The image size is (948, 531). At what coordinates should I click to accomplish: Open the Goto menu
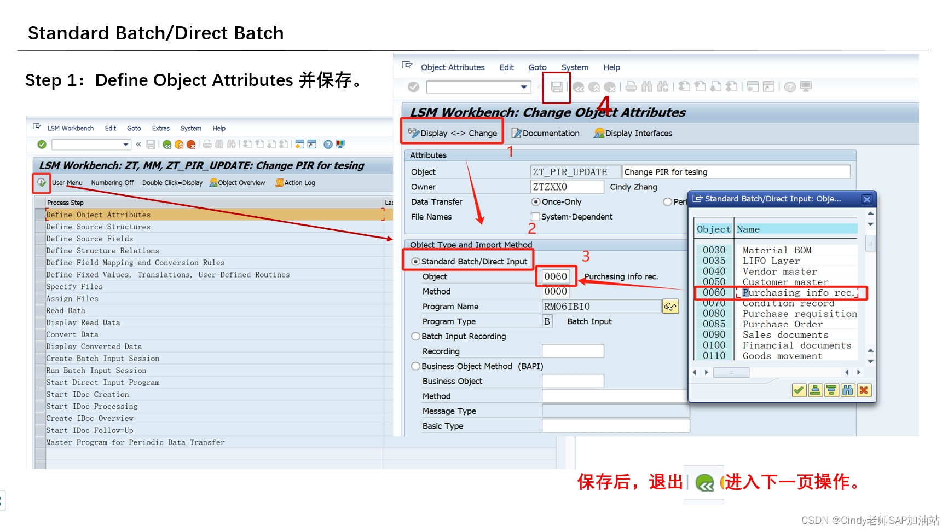click(x=537, y=67)
